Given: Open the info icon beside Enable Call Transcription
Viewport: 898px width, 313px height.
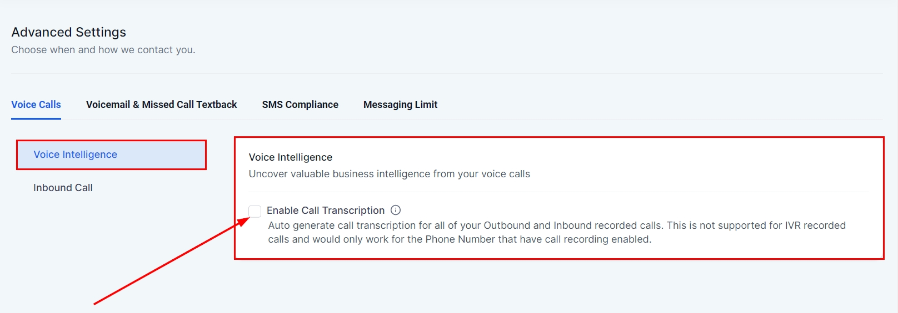Looking at the screenshot, I should click(x=396, y=210).
